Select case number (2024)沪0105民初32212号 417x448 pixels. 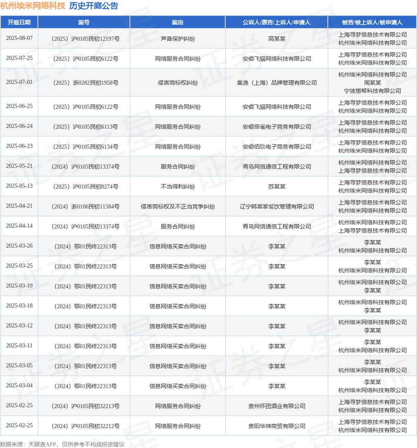pyautogui.click(x=86, y=426)
